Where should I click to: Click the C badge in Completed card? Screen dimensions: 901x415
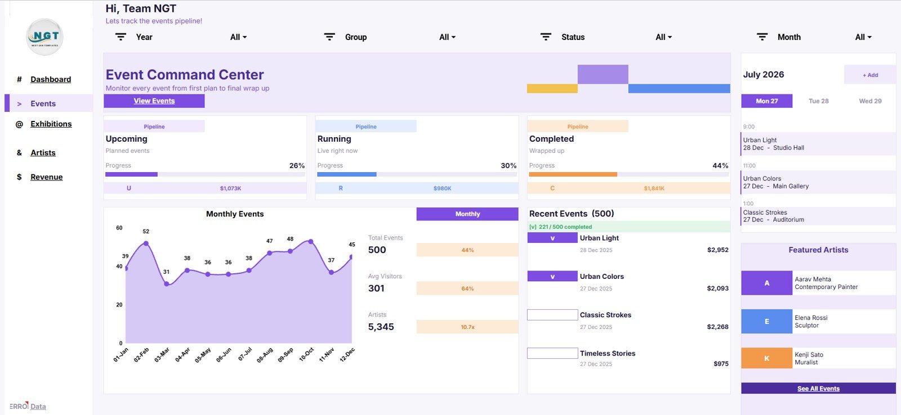click(552, 188)
